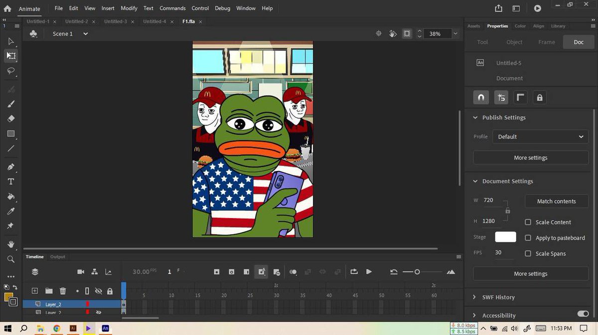Toggle Scale Spans checkbox
Viewport: 598px width, 335px height.
pyautogui.click(x=528, y=253)
